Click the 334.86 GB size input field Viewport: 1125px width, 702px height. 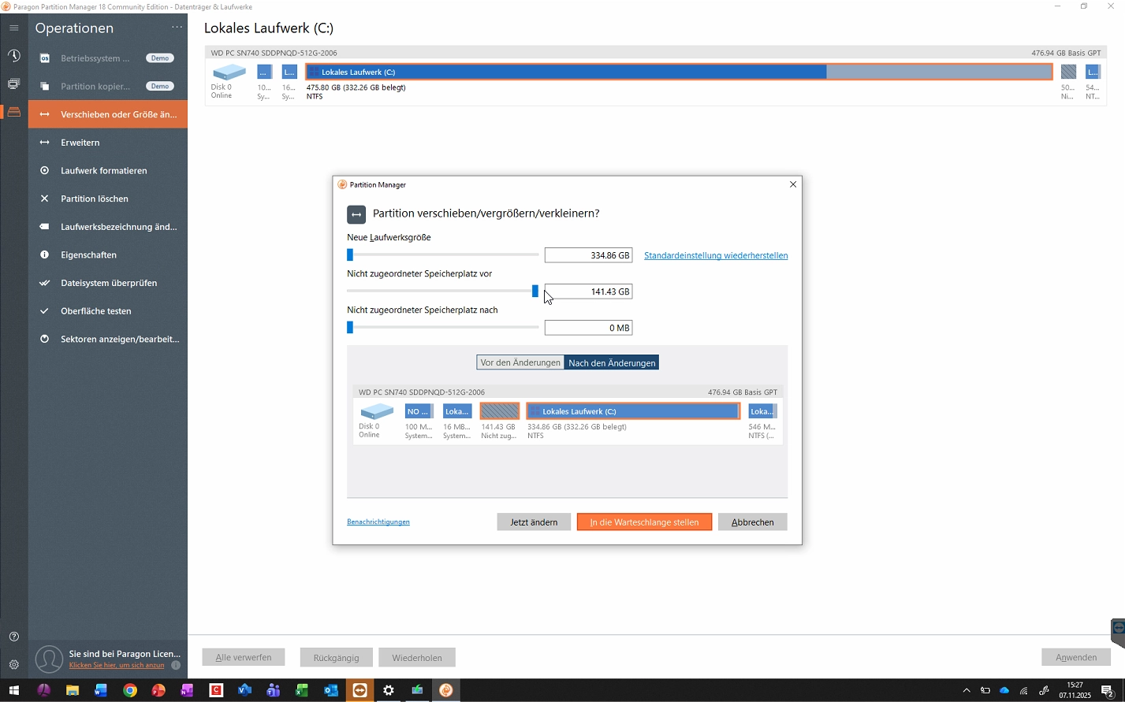[588, 255]
